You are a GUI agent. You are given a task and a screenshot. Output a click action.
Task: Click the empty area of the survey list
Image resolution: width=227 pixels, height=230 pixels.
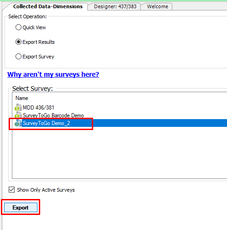click(120, 152)
